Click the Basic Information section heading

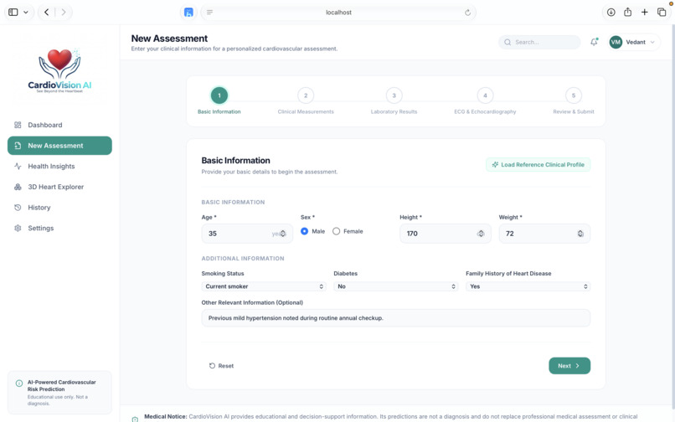235,160
